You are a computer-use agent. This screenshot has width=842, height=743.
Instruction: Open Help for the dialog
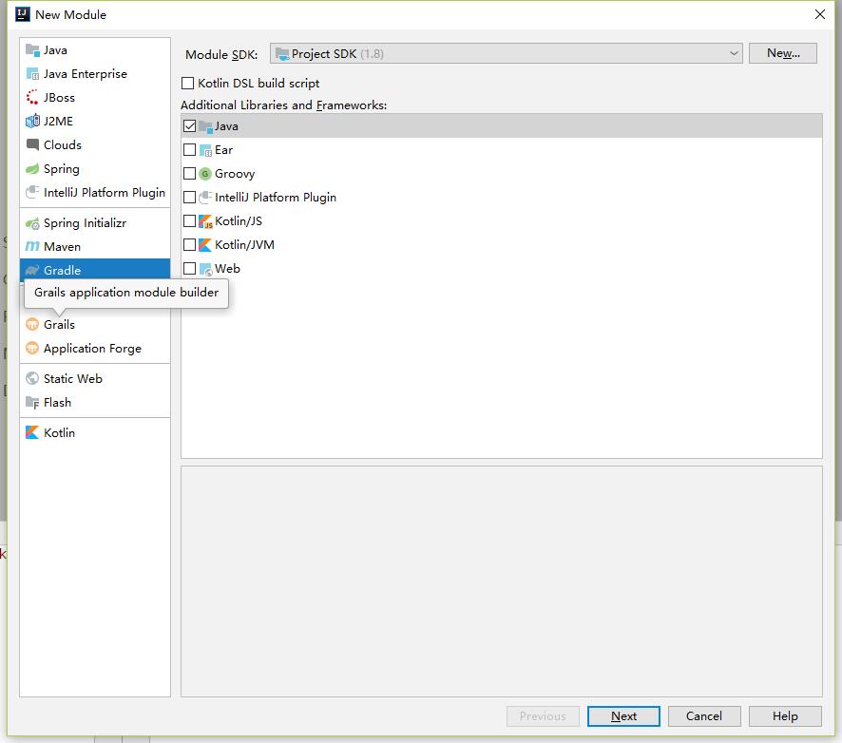click(x=785, y=716)
